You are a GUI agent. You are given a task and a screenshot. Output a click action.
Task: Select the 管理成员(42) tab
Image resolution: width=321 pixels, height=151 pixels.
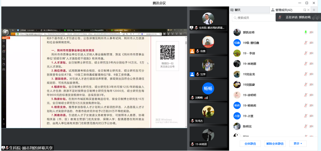pyautogui.click(x=282, y=10)
